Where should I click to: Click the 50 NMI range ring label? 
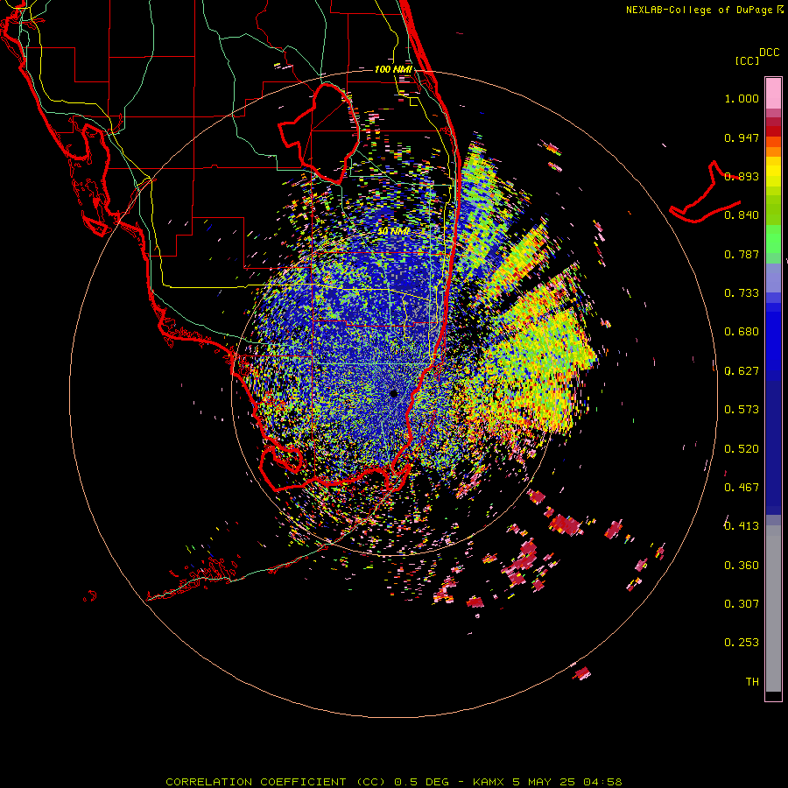coord(393,232)
